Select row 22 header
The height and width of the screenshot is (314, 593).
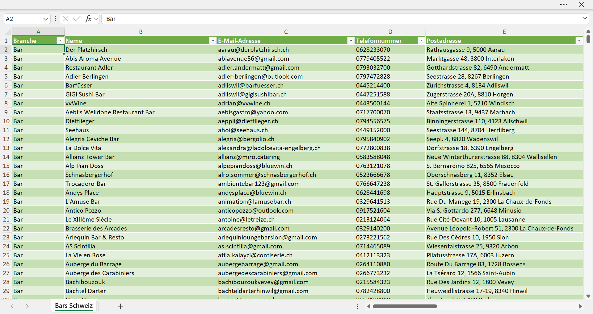point(6,228)
